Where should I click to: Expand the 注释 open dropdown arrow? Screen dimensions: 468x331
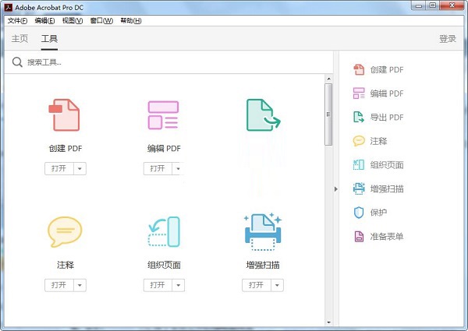click(x=80, y=285)
